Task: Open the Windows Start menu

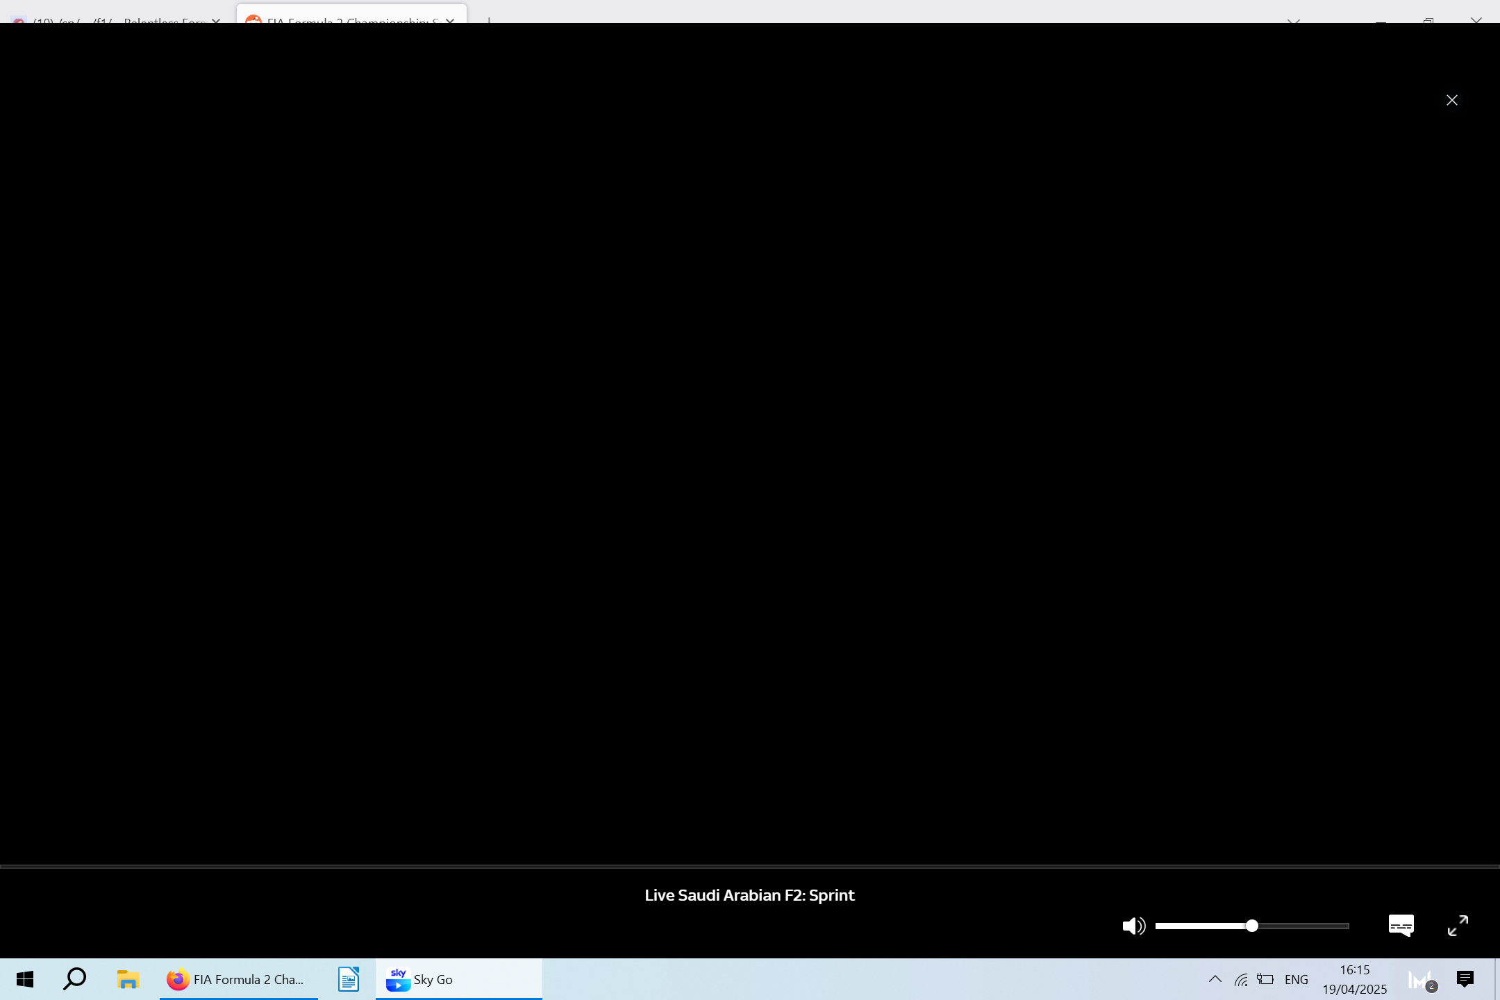Action: pyautogui.click(x=25, y=980)
